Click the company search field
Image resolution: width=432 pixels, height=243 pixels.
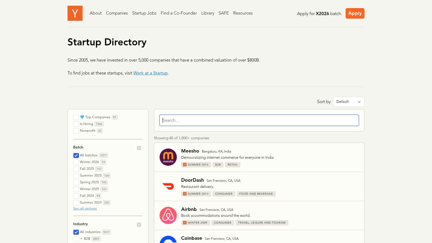coord(259,120)
